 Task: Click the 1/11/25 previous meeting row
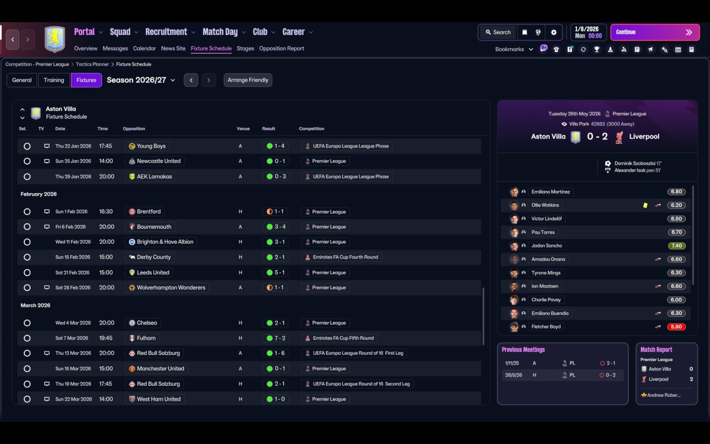click(x=562, y=363)
